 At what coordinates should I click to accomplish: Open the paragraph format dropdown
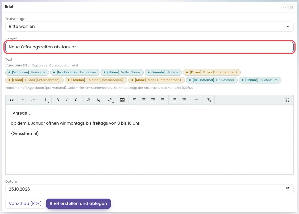[45, 100]
